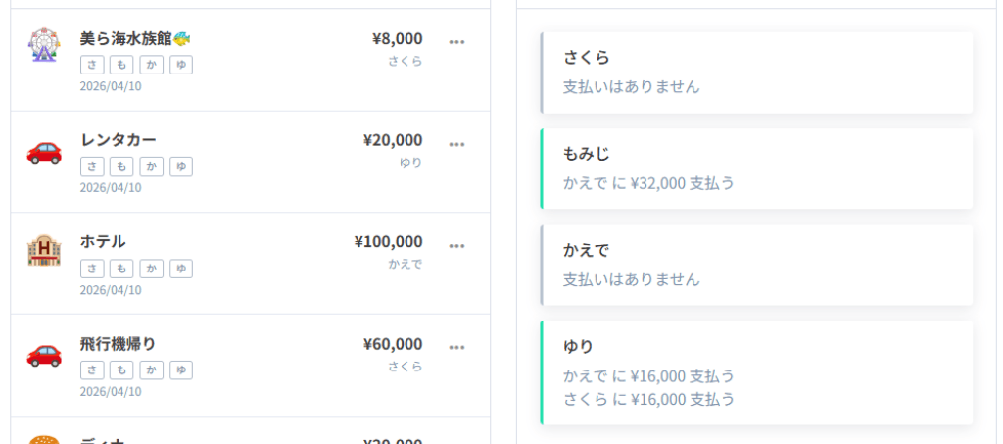Viewport: 1003px width, 444px height.
Task: Open the さくら settlement card
Action: (x=756, y=72)
